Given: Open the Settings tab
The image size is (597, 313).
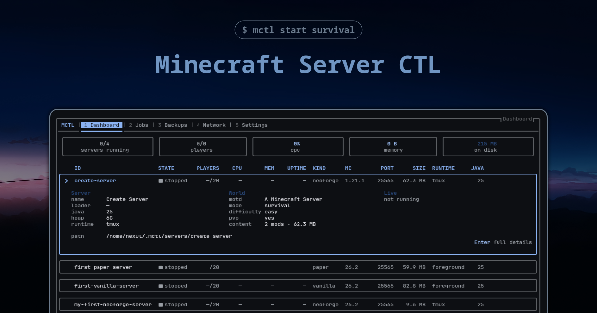Looking at the screenshot, I should (251, 125).
